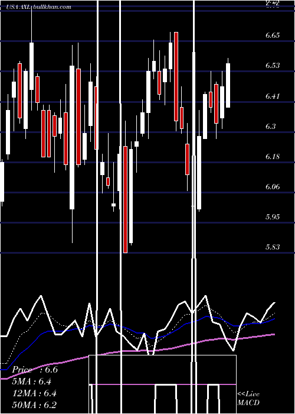Click the 5.95 price axis label

pos(273,217)
